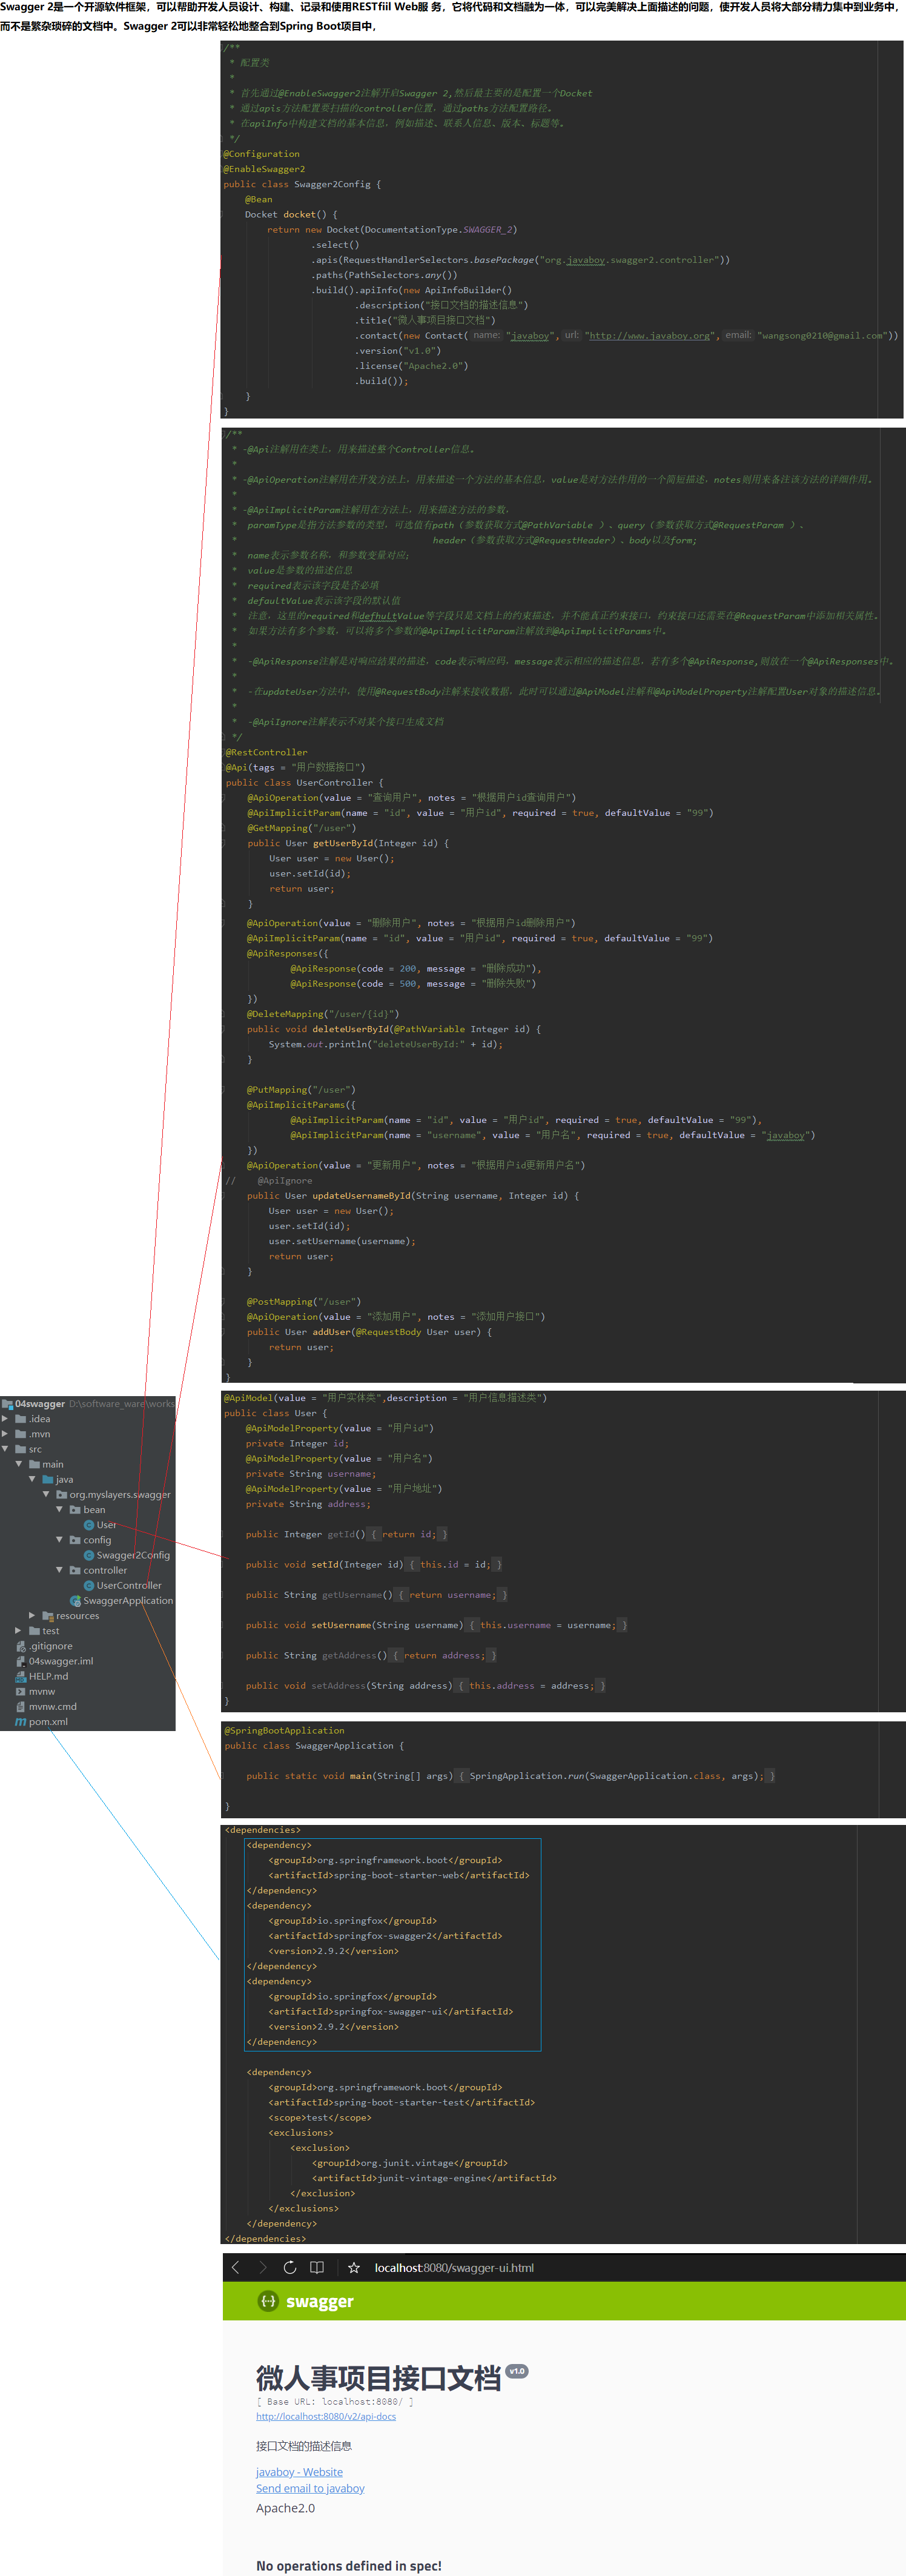
Task: Click the HELP.md markdown file icon
Action: [21, 1676]
